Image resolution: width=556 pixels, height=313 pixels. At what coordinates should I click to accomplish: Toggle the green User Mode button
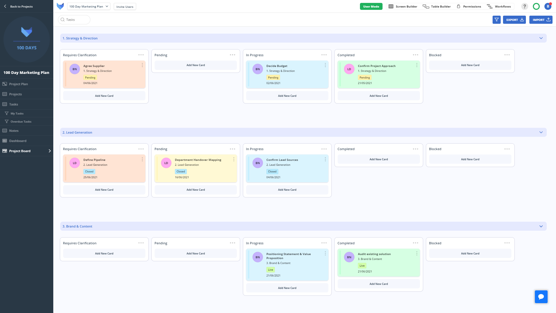[x=371, y=6]
